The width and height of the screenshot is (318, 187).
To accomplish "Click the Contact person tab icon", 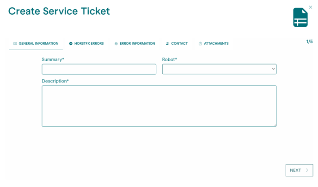I will [167, 44].
